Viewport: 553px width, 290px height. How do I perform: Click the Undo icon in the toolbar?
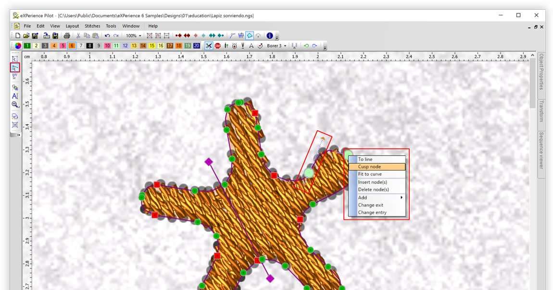click(107, 36)
